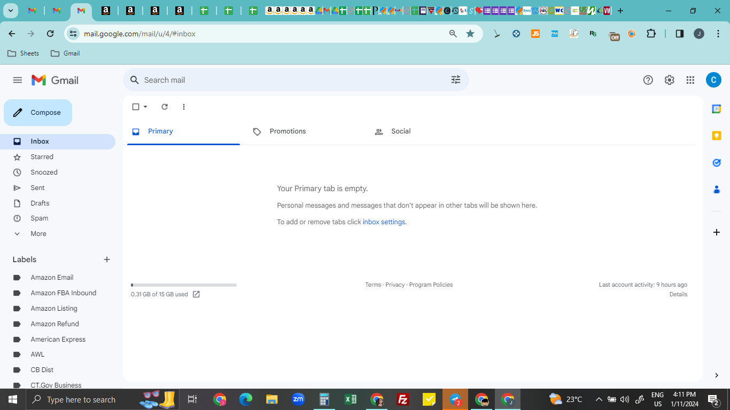The image size is (730, 410).
Task: Create new label with plus icon
Action: click(x=107, y=259)
